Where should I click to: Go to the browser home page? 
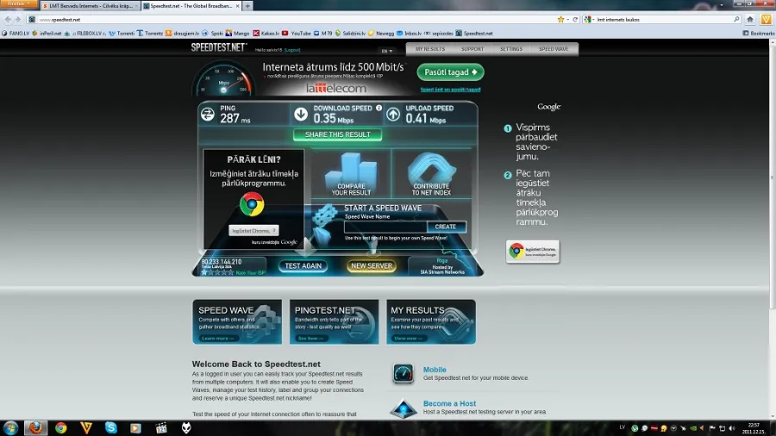pos(750,19)
